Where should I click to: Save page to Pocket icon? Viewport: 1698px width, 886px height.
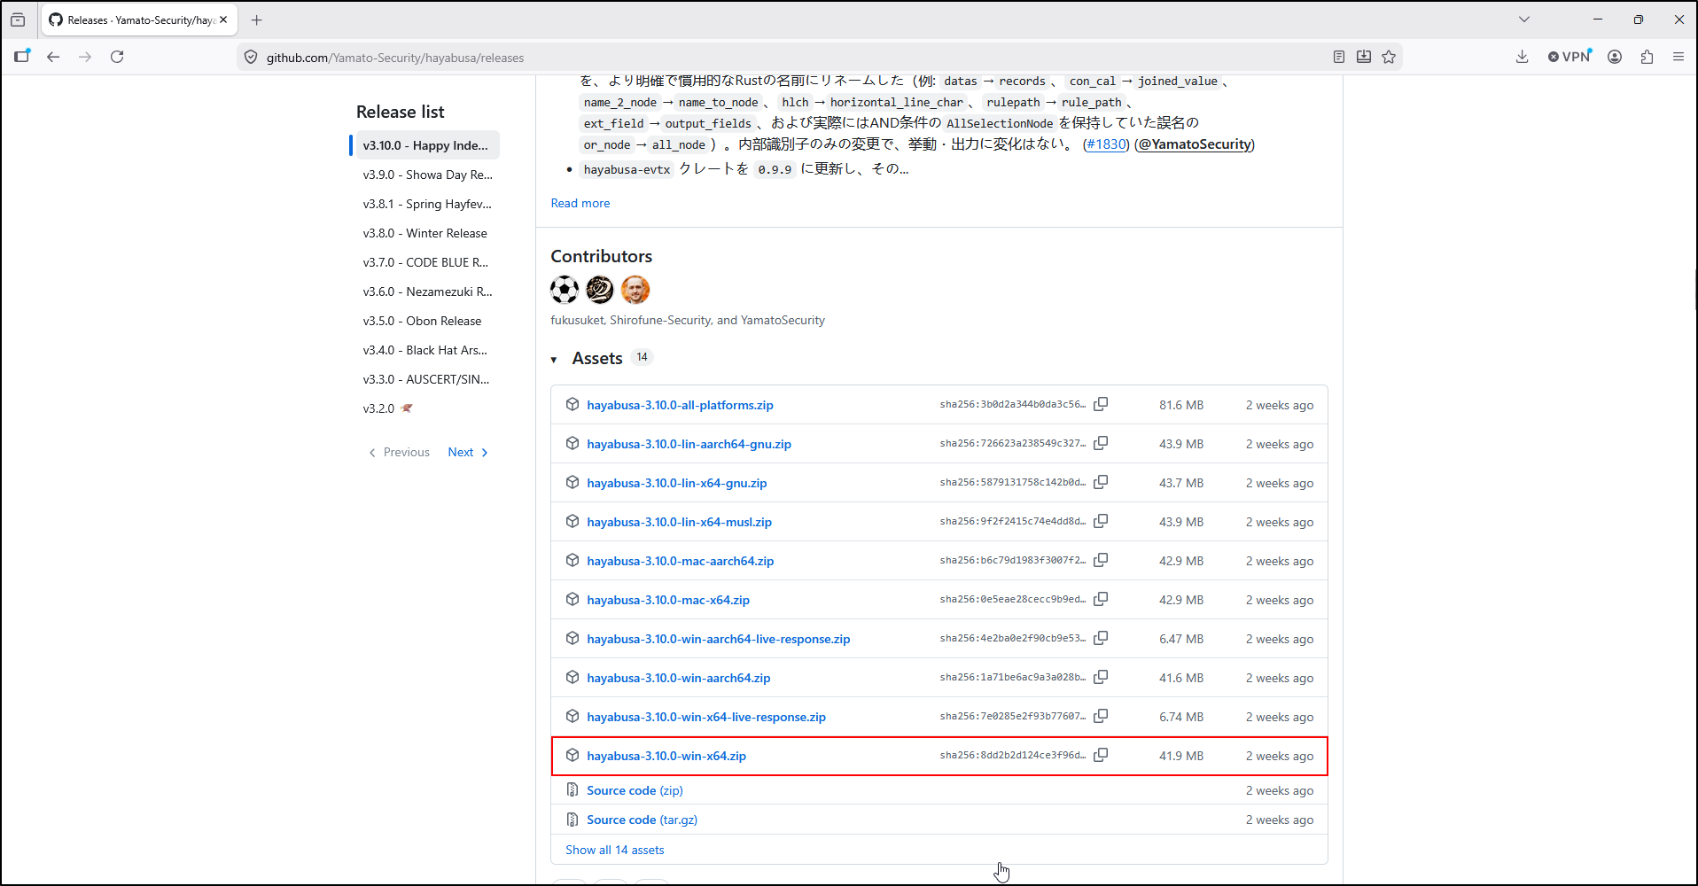pyautogui.click(x=1364, y=57)
